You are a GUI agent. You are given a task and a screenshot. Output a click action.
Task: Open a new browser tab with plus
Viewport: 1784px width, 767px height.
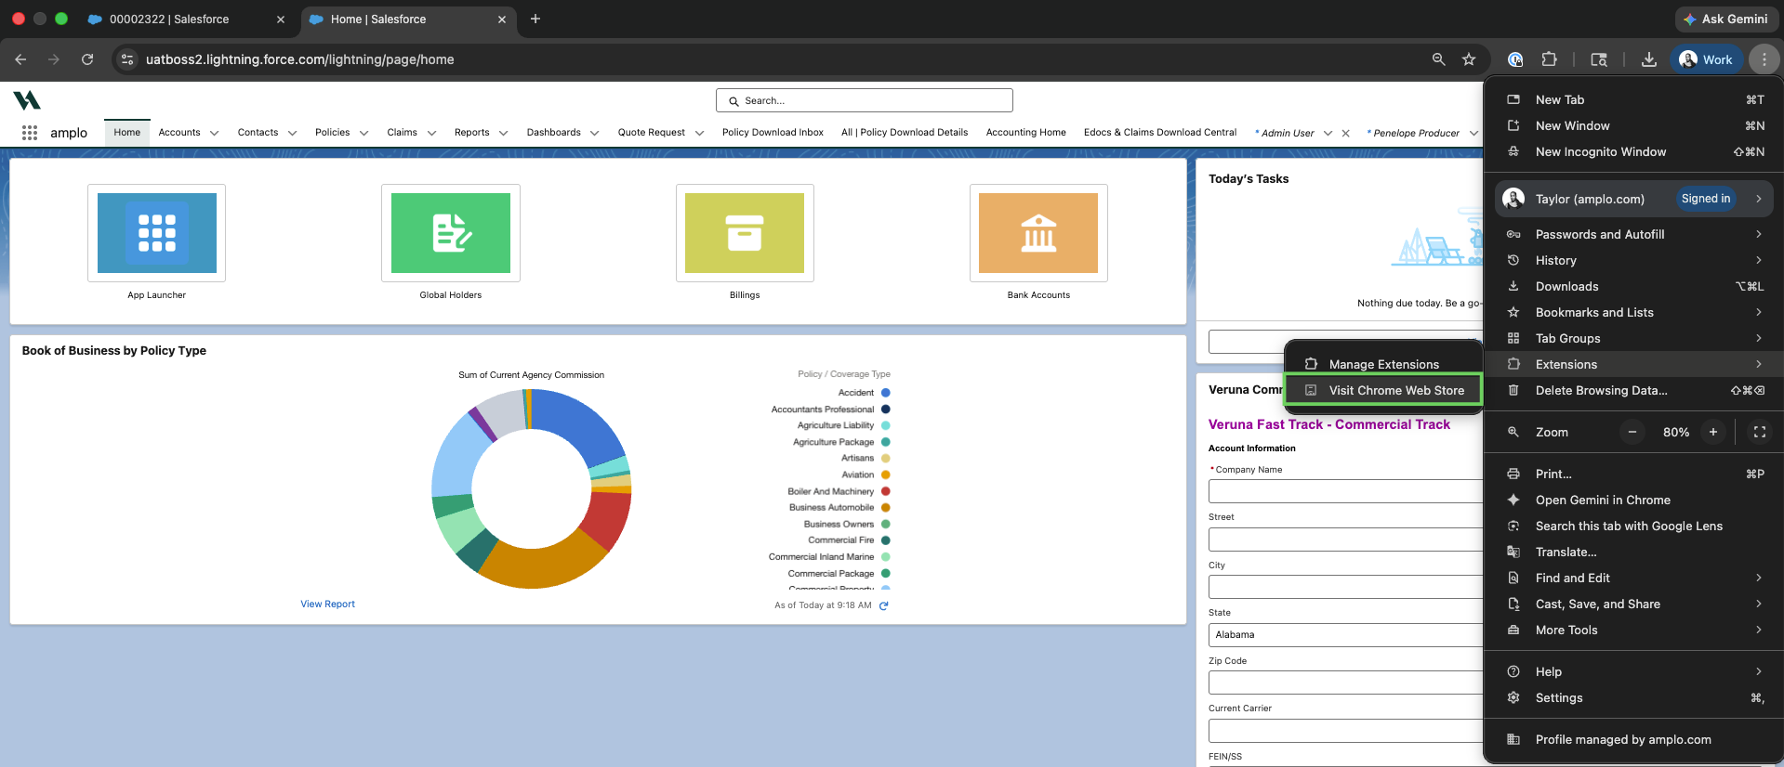tap(535, 19)
